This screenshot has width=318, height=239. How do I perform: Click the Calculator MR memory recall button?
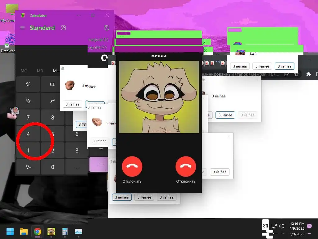[40, 71]
